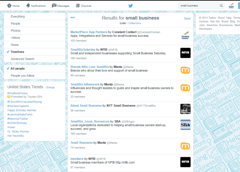Open the Developers footer link
The image size is (240, 172).
206,29
